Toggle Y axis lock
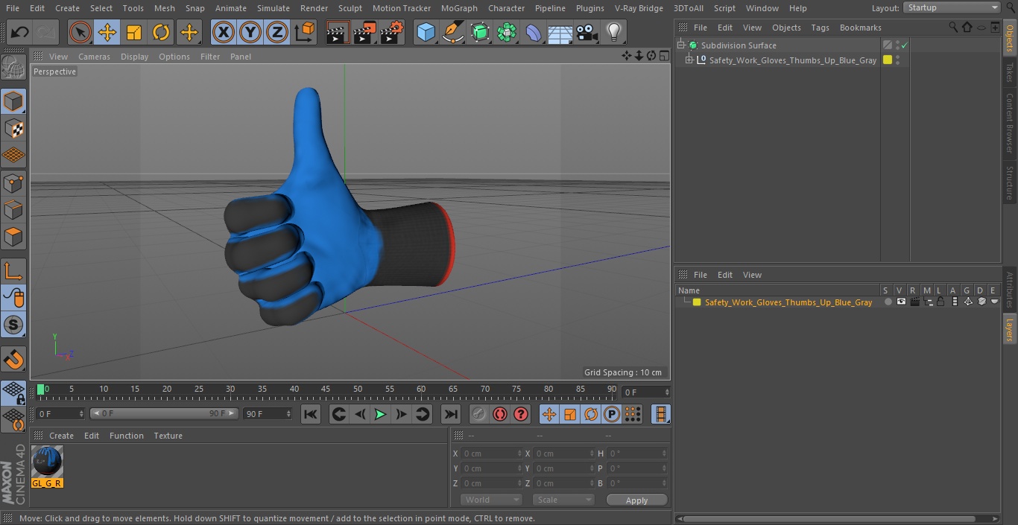 click(x=250, y=33)
